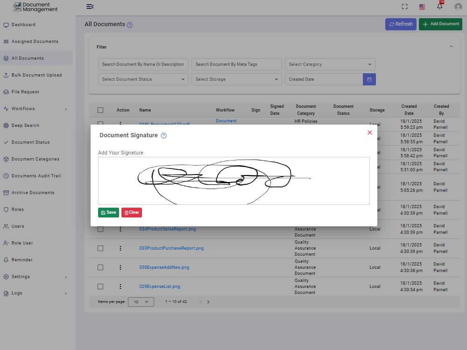Open action menu for 033ProductPurchaseReport.png
Image resolution: width=467 pixels, height=350 pixels.
[120, 248]
